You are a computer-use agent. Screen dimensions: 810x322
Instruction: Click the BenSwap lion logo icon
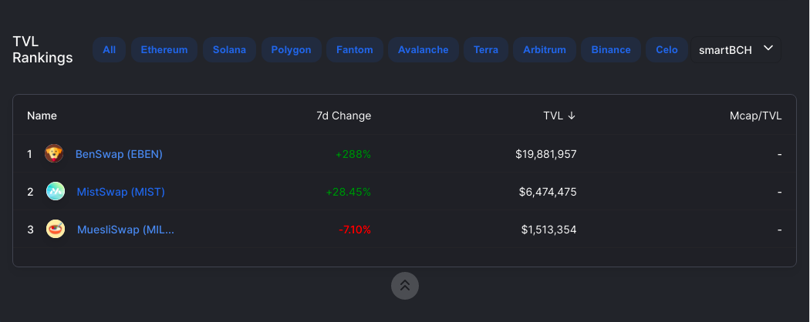pyautogui.click(x=54, y=154)
